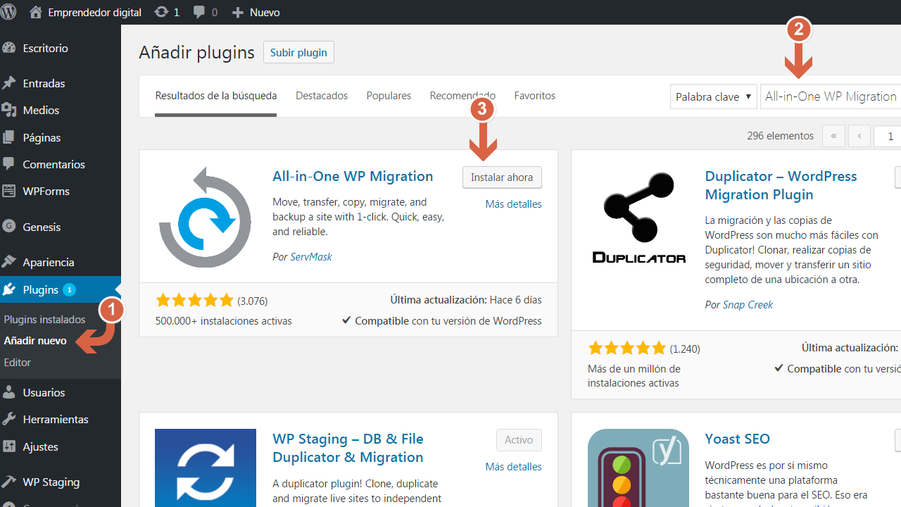The height and width of the screenshot is (507, 901).
Task: Click the Duplicator plugin logo
Action: point(639,217)
